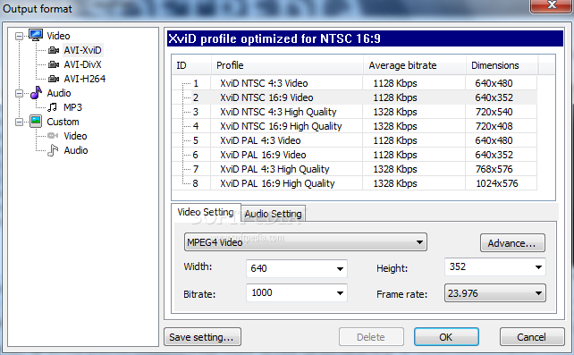
Task: Click the ID column header
Action: coord(191,65)
